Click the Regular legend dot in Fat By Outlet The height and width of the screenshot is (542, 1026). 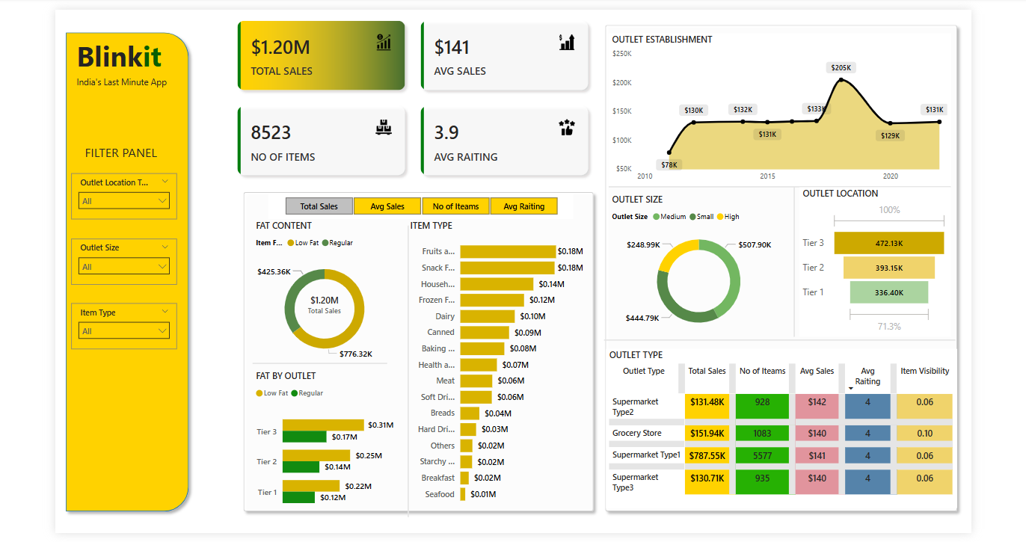coord(295,393)
